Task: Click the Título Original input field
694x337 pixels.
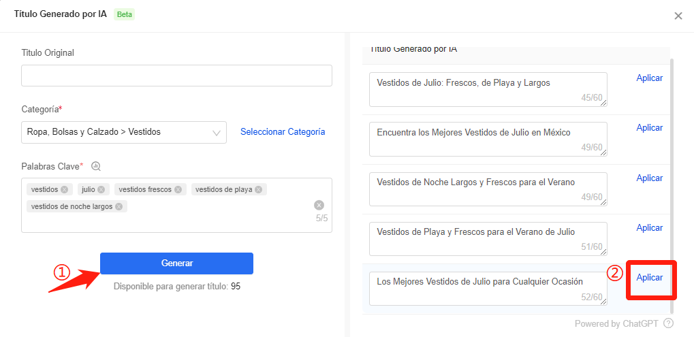Action: click(176, 76)
